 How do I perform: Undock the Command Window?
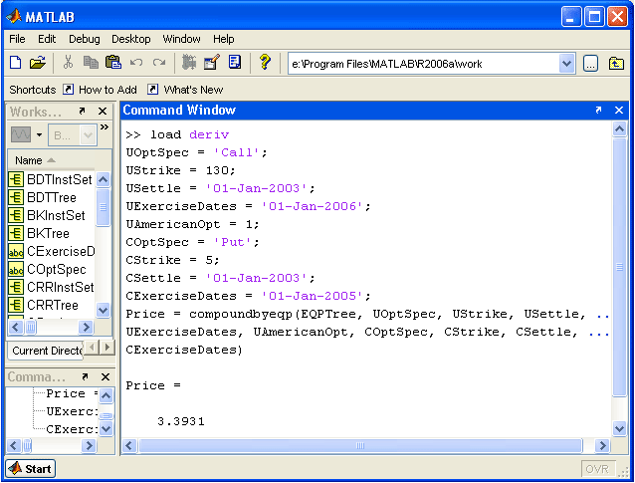point(598,110)
